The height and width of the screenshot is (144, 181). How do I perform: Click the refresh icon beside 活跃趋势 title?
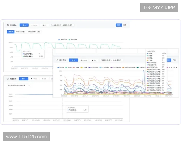[8, 25]
